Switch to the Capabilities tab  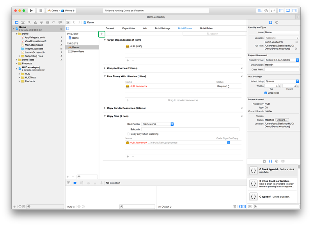click(129, 28)
